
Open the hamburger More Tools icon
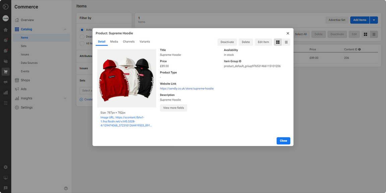click(x=5, y=103)
